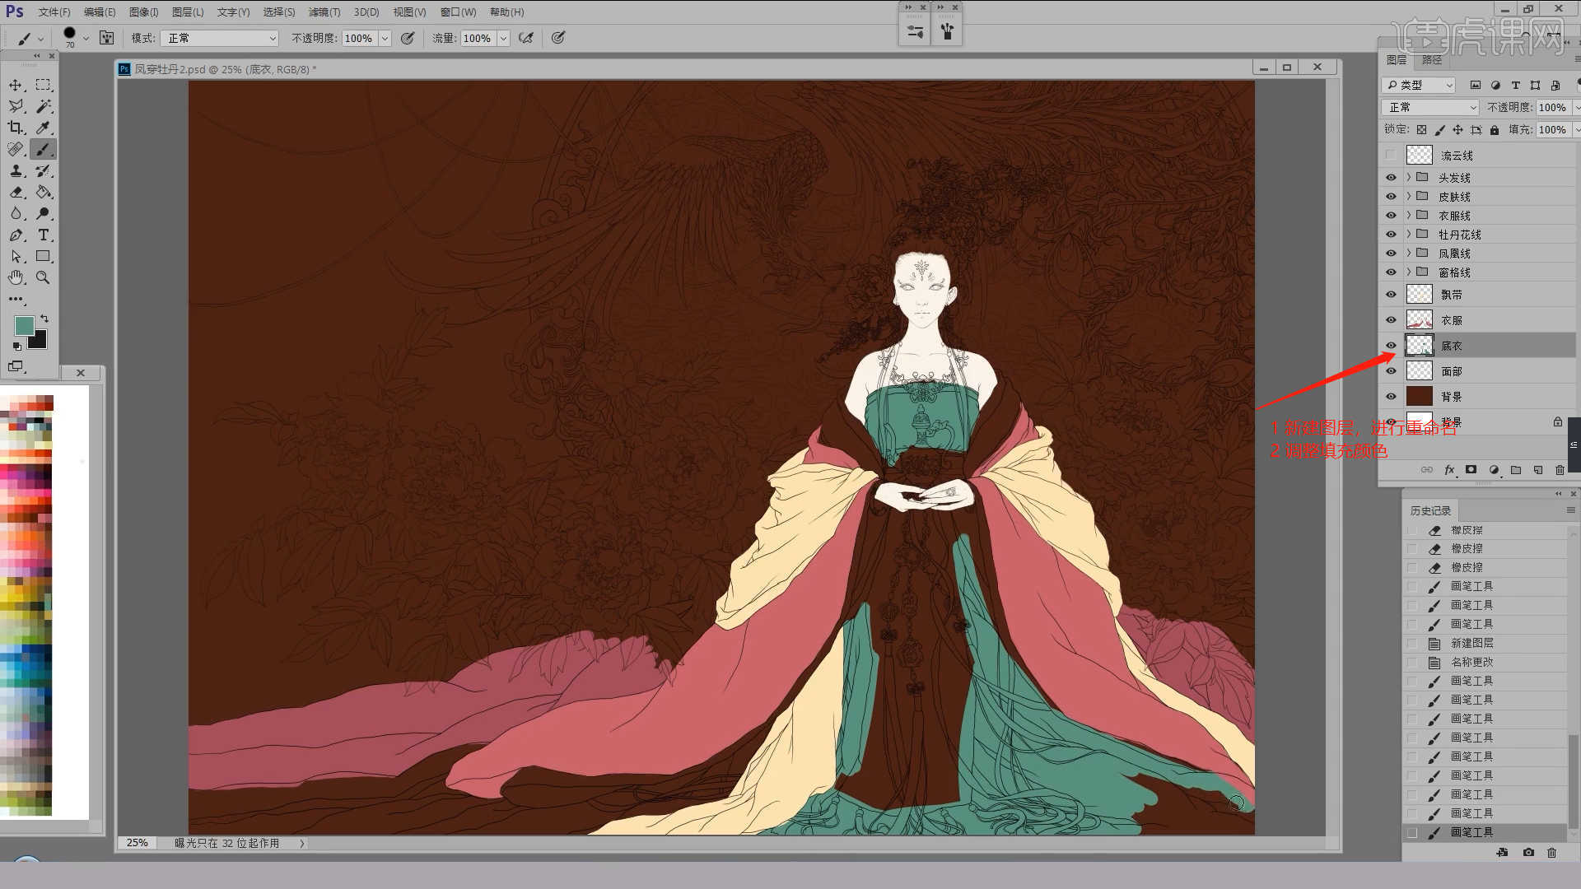This screenshot has height=889, width=1581.
Task: Delete layer trash icon in Layers panel
Action: pyautogui.click(x=1560, y=469)
